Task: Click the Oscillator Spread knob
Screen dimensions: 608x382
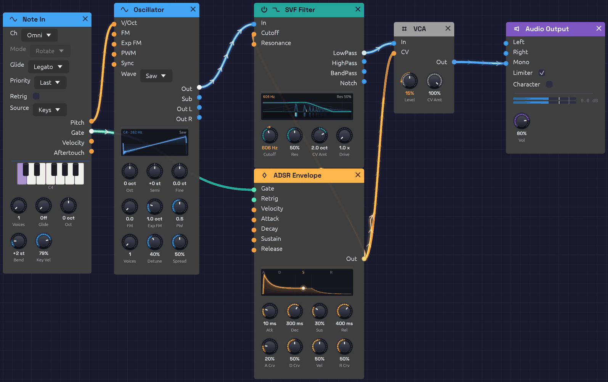Action: 179,242
